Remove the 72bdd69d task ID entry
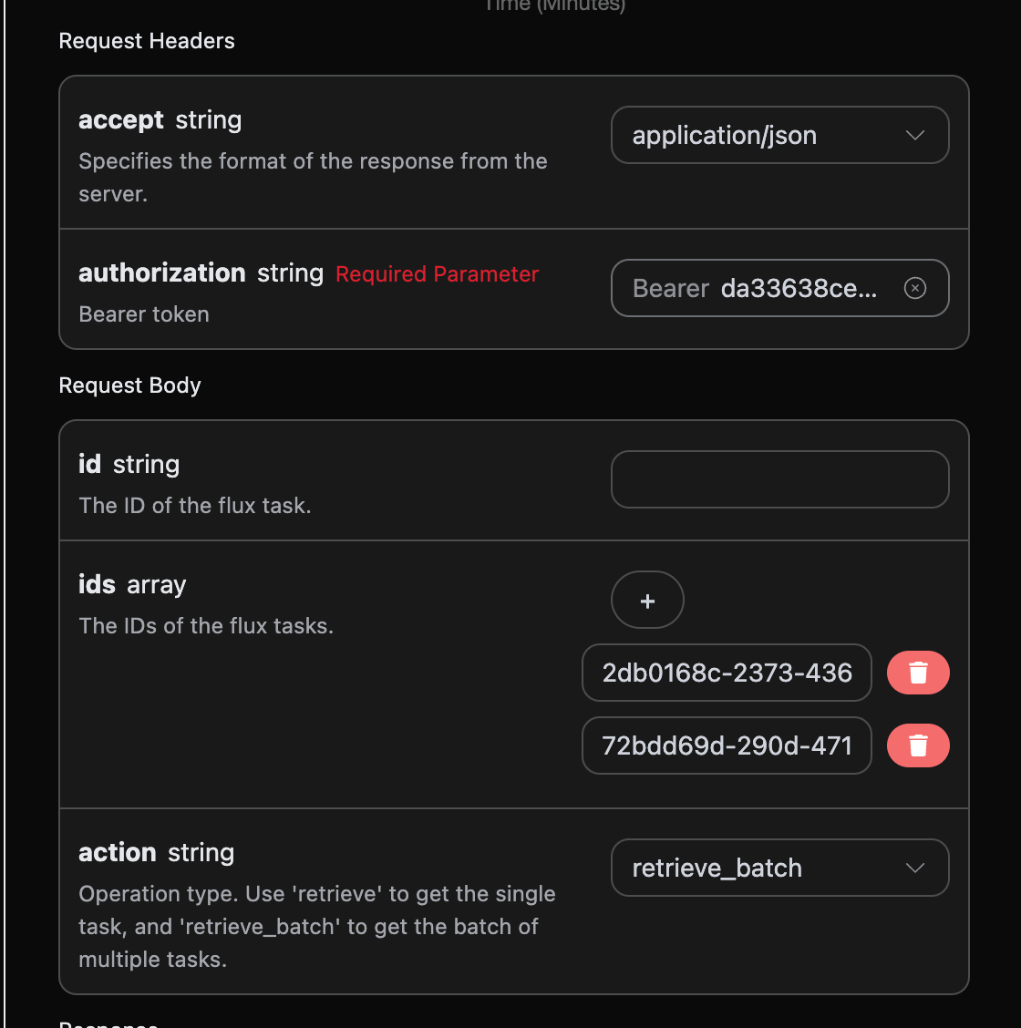This screenshot has width=1021, height=1028. [x=918, y=746]
